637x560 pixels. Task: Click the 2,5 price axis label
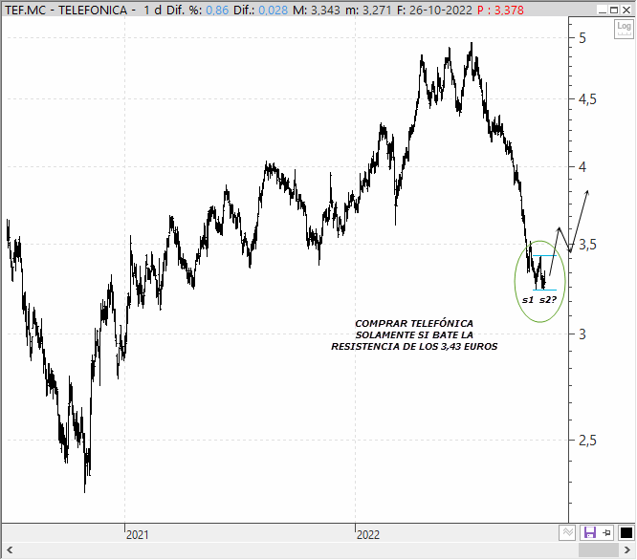pyautogui.click(x=587, y=441)
